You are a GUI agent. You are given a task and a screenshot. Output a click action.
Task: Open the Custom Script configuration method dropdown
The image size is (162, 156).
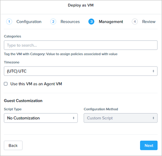pos(120,118)
